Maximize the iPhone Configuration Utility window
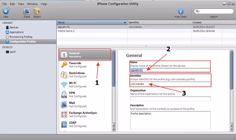 click(x=229, y=4)
